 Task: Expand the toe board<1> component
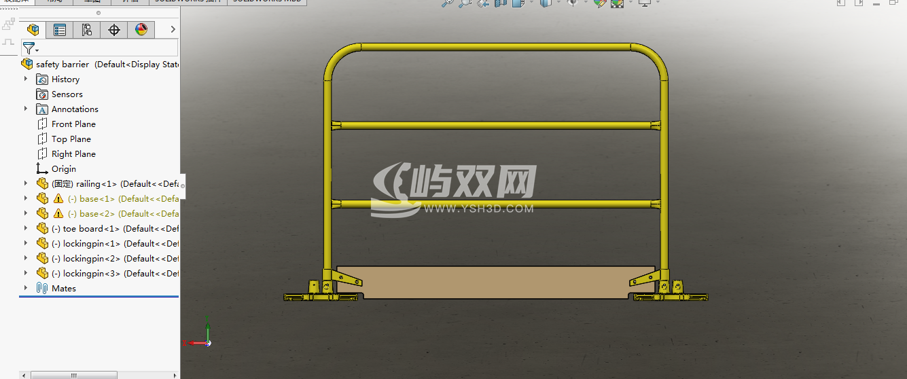(x=26, y=228)
